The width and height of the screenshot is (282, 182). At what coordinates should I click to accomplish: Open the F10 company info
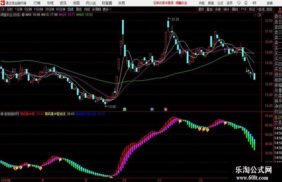pos(244,9)
